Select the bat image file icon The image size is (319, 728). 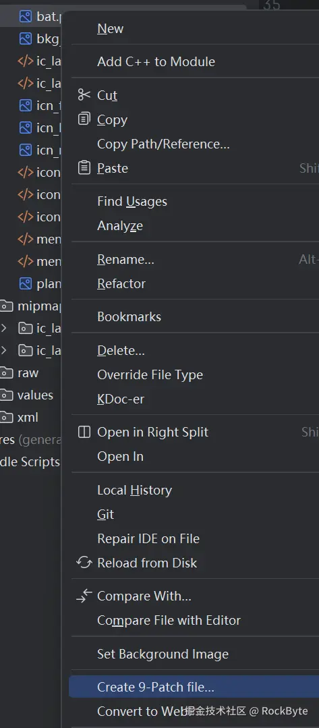26,17
